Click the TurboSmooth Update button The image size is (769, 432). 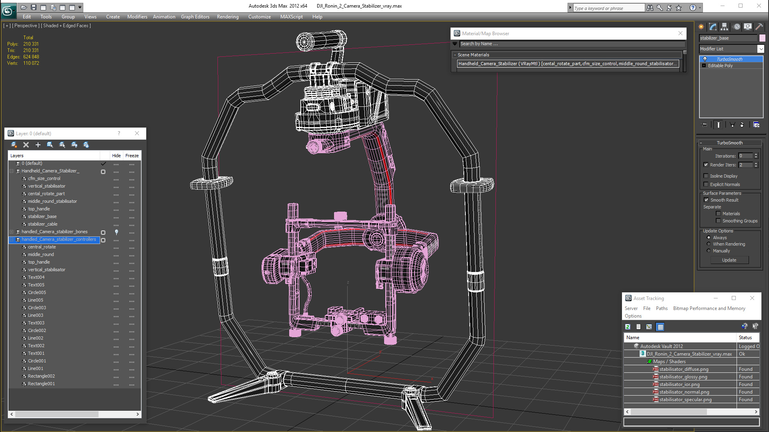click(729, 260)
